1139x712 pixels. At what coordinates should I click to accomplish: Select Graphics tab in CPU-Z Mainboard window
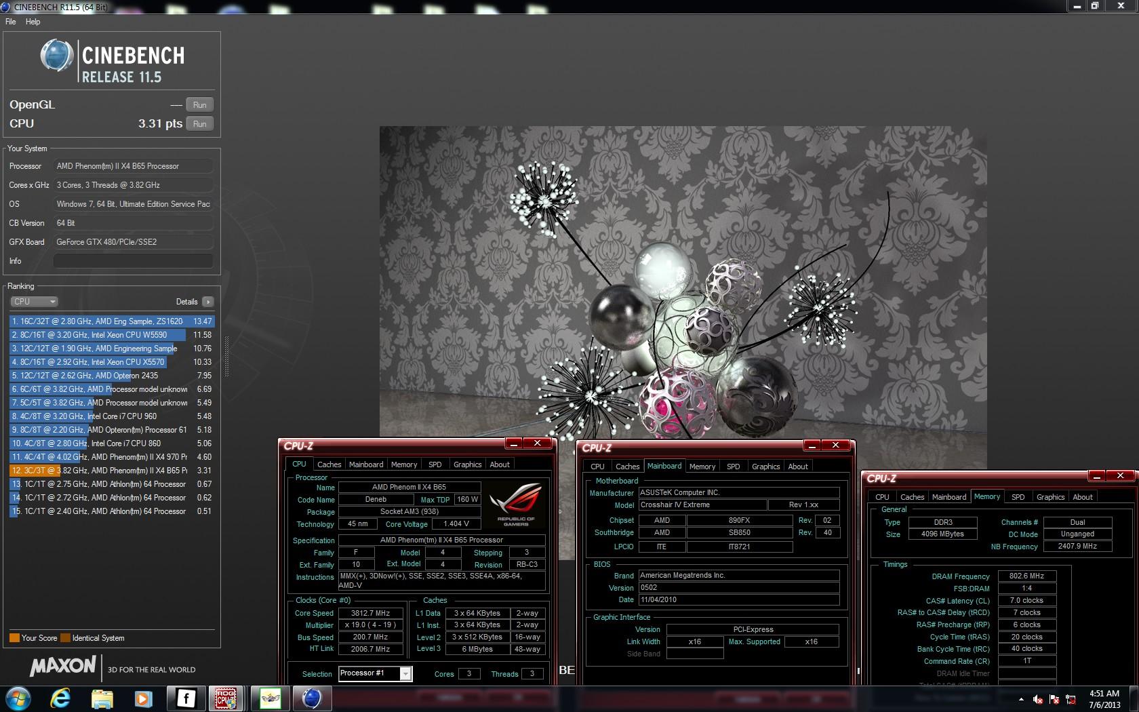pyautogui.click(x=766, y=467)
